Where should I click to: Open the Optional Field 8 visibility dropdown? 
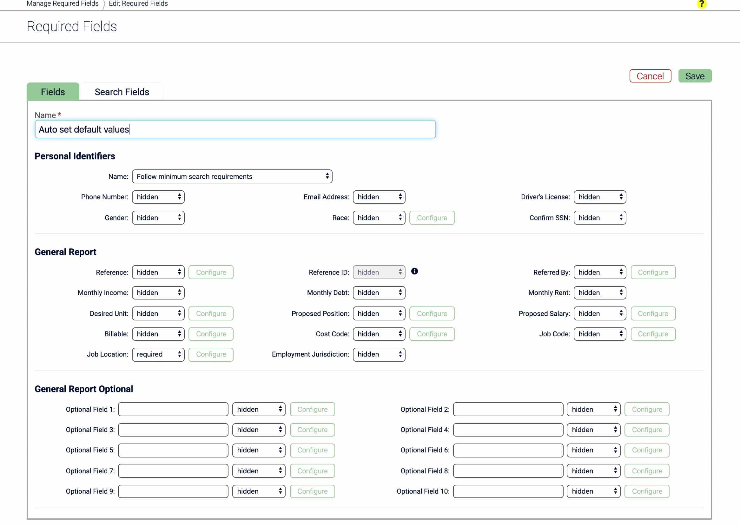pos(594,470)
